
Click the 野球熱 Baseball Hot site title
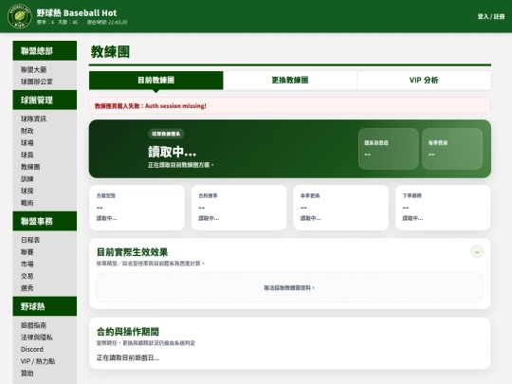tap(77, 13)
